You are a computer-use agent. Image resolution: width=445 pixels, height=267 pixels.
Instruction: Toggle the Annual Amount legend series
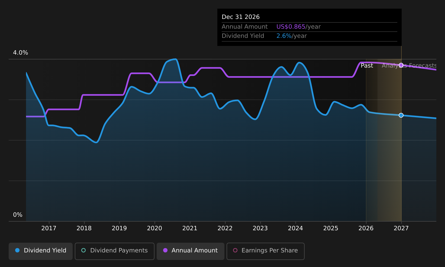(191, 251)
